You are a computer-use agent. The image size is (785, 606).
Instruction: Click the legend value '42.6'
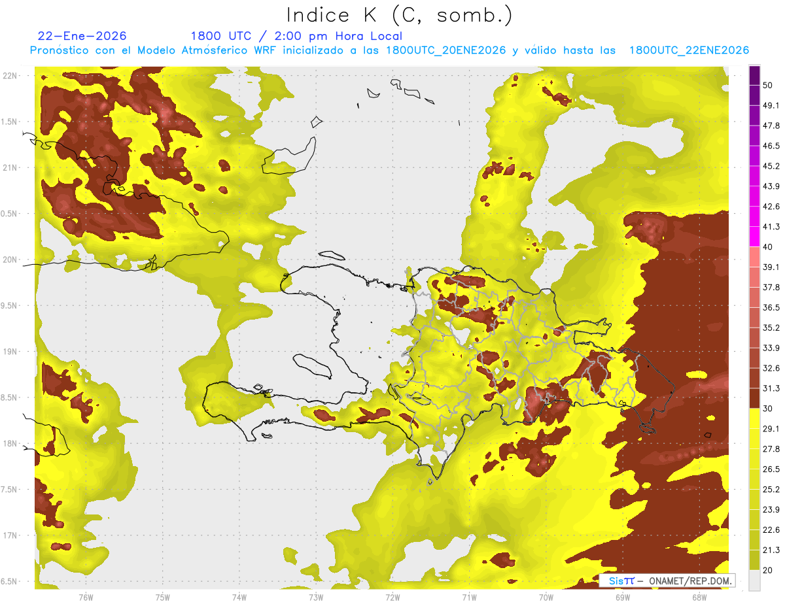[x=771, y=207]
